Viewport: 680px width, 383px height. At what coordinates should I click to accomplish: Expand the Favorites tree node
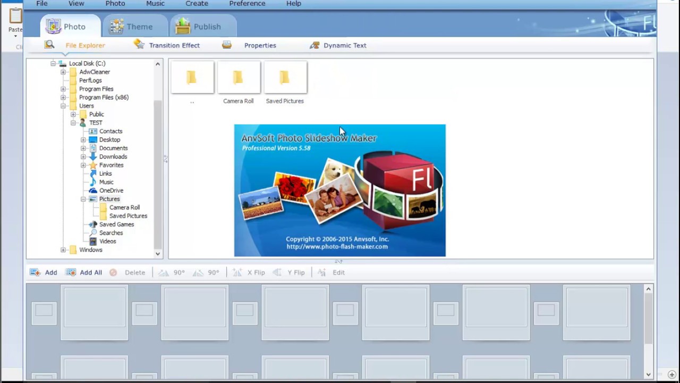(x=83, y=165)
